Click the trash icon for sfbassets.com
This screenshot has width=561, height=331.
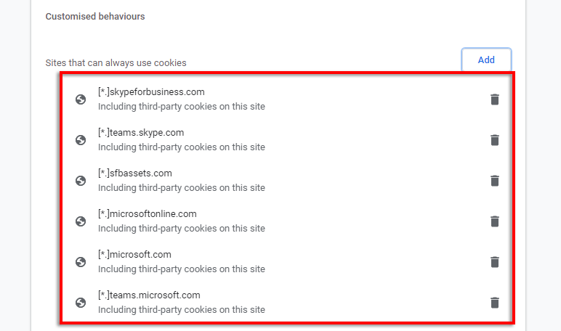pyautogui.click(x=495, y=181)
